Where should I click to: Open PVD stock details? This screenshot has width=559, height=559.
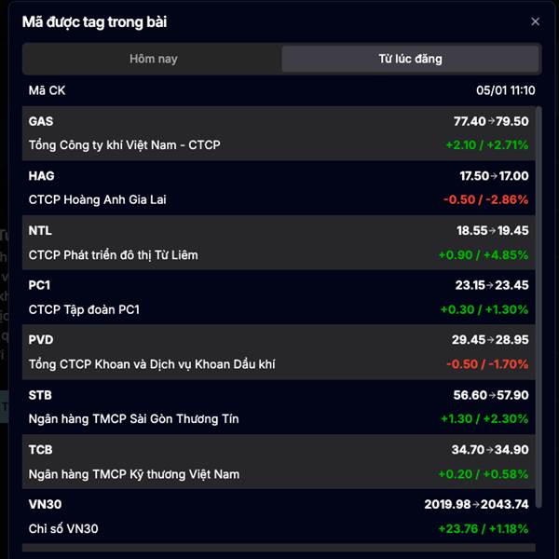(279, 352)
